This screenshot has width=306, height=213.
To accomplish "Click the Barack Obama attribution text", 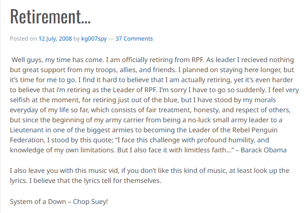I will point(263,150).
